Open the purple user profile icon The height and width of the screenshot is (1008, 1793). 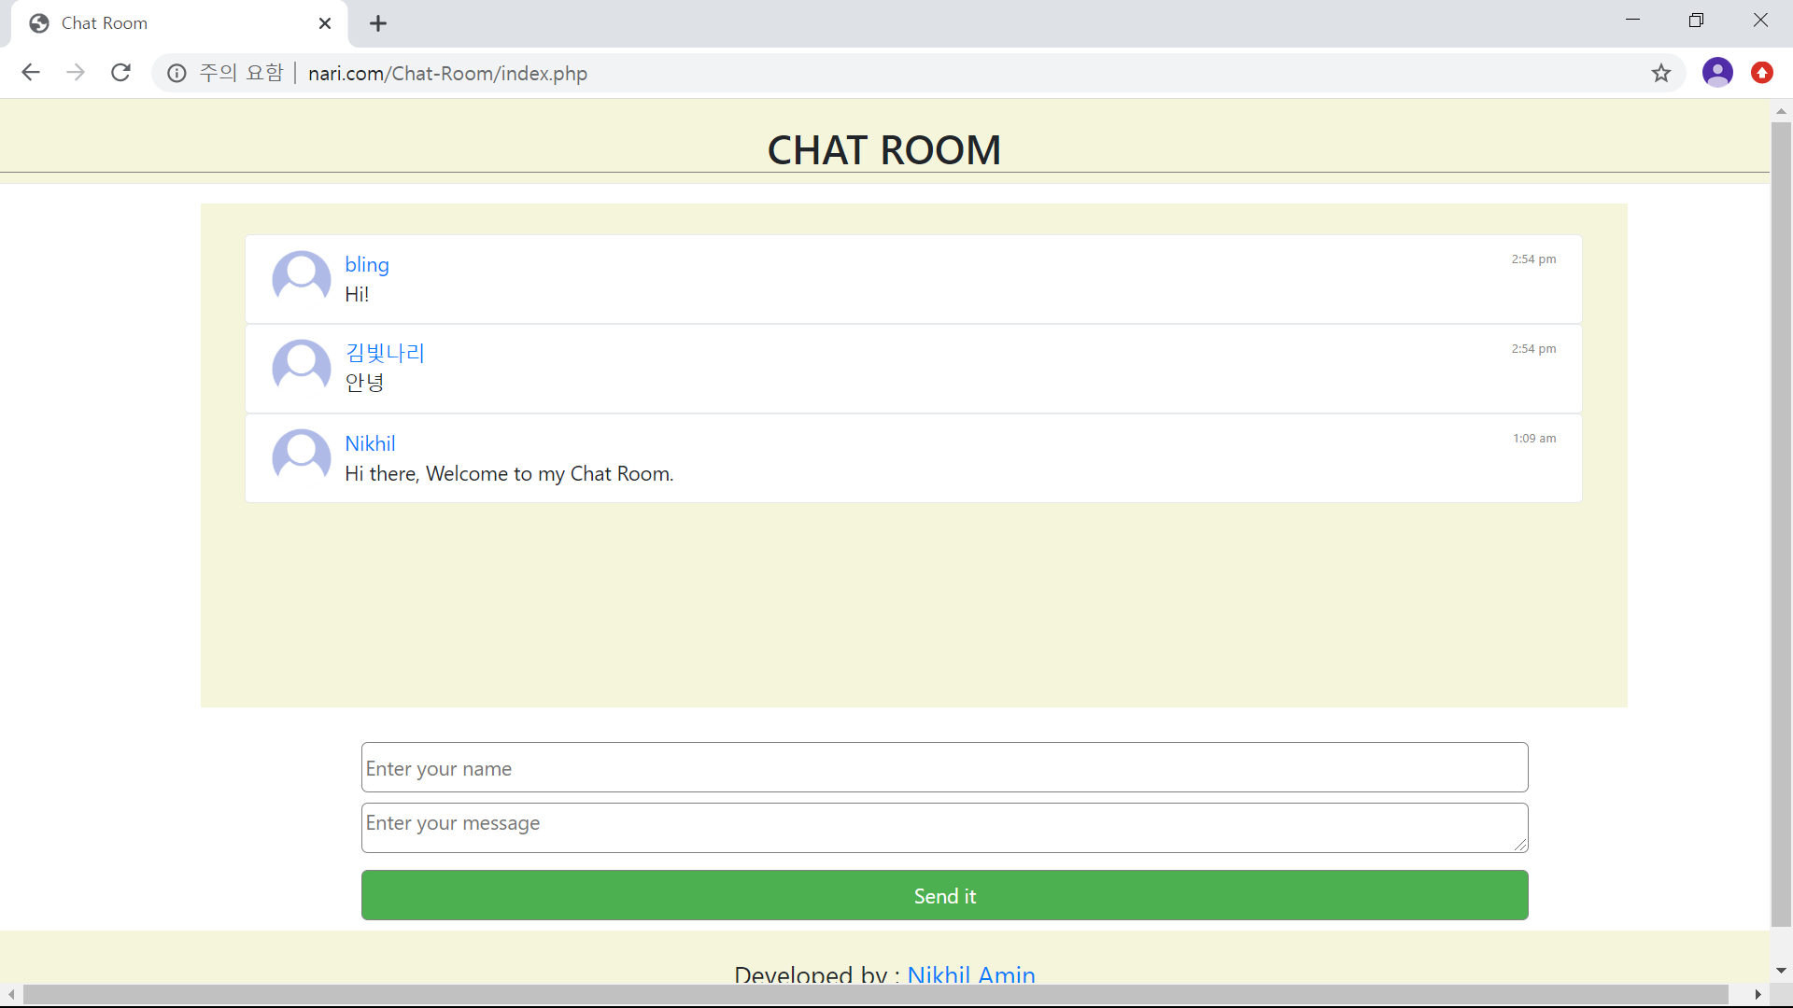pos(1717,73)
